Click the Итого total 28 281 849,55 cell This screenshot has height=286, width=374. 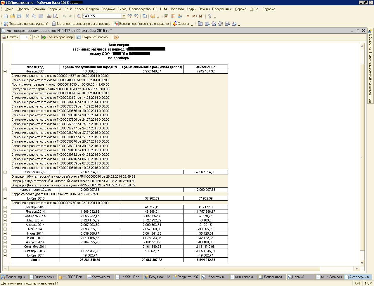[90, 260]
